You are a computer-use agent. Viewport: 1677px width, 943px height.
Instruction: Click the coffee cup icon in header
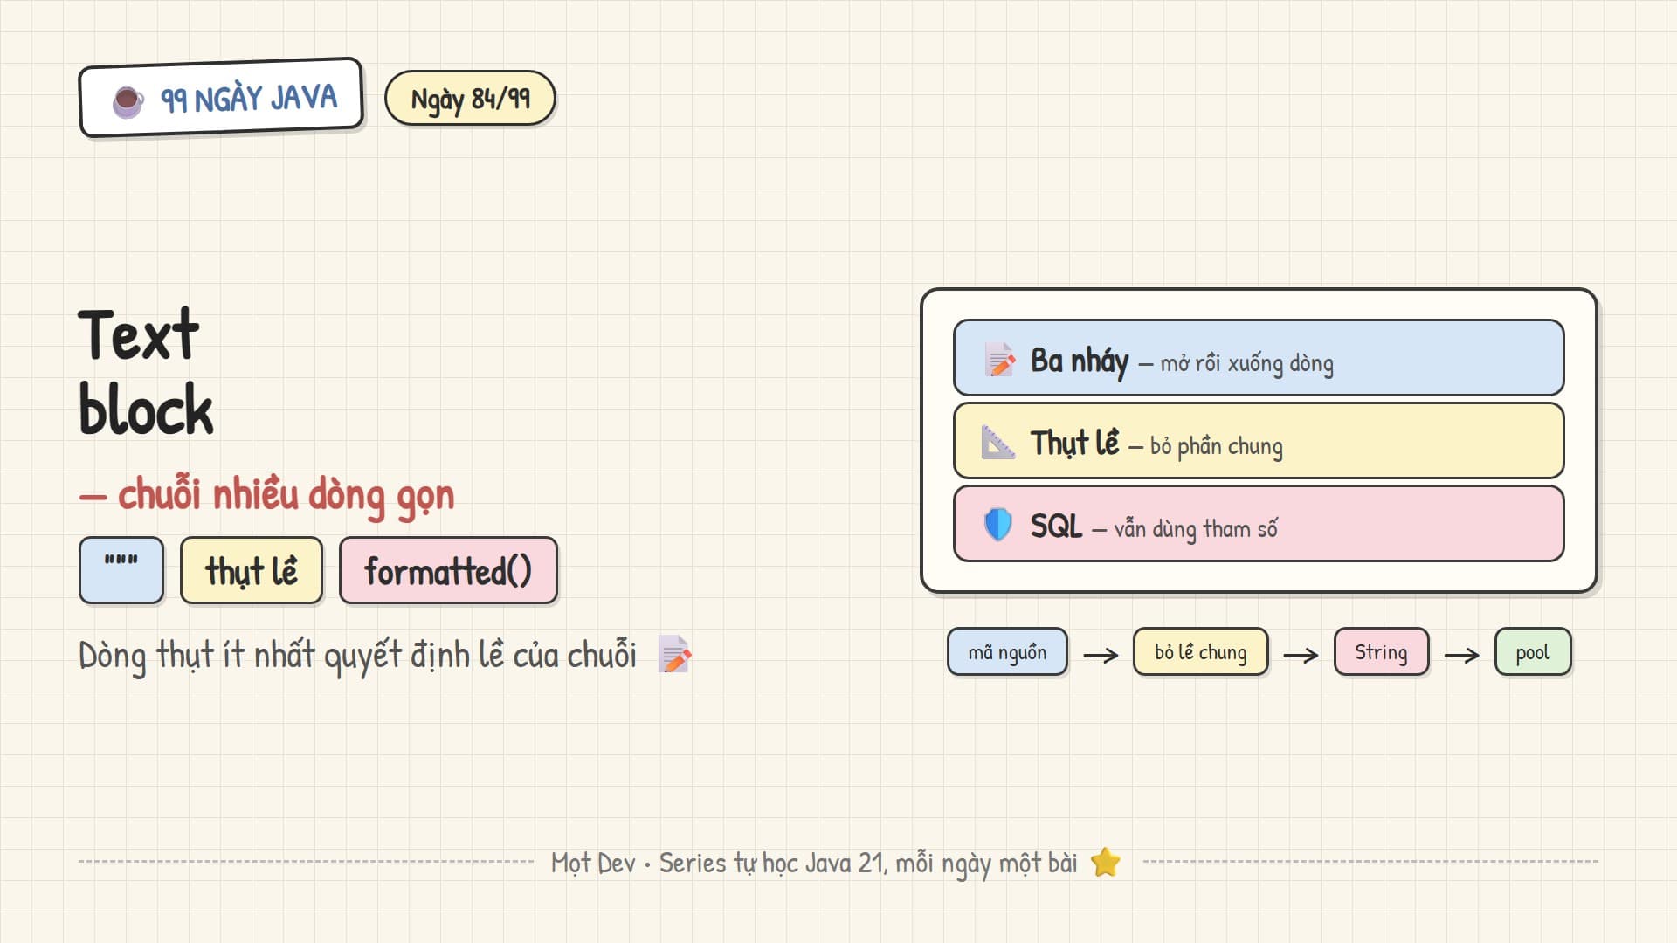tap(128, 101)
